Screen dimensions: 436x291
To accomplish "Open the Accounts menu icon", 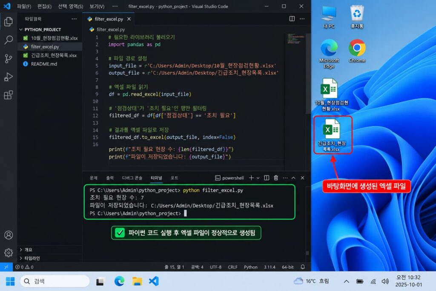I will coord(9,235).
